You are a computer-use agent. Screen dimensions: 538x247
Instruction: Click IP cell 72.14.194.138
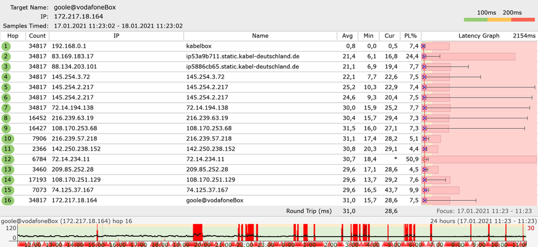coord(72,108)
